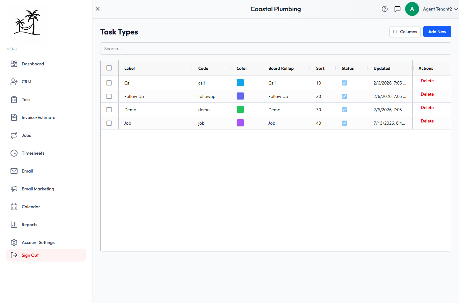Click the Calendar icon in the sidebar
The width and height of the screenshot is (459, 303).
(14, 207)
